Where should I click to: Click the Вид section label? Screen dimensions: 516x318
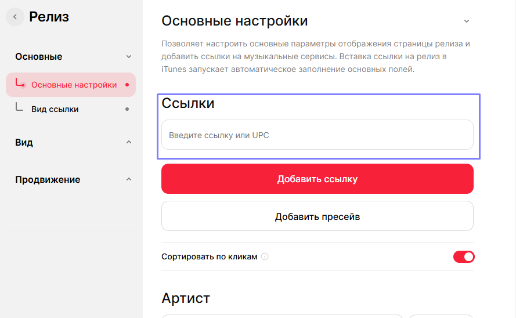coord(24,143)
